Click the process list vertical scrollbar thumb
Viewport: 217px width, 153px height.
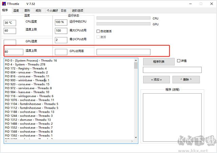coord(136,65)
